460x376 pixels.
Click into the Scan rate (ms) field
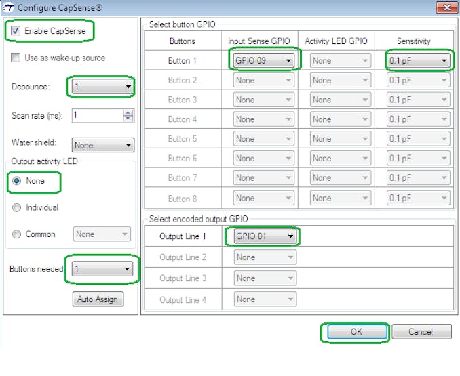pos(98,116)
